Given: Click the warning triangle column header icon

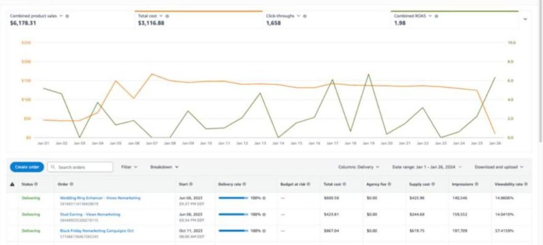Looking at the screenshot, I should pyautogui.click(x=12, y=184).
